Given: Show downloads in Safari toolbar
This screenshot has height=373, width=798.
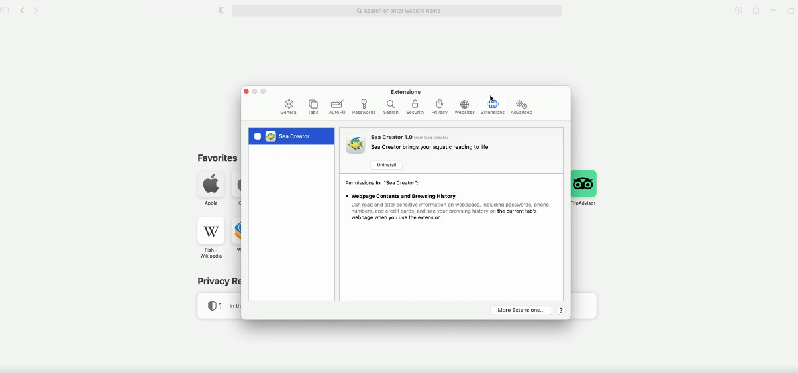Looking at the screenshot, I should [x=738, y=11].
